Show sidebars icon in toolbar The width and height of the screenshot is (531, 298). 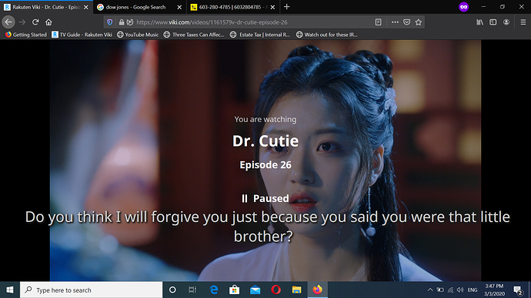493,22
